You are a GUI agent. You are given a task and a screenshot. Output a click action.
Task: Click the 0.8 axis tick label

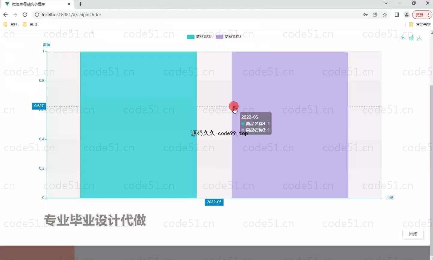41,80
